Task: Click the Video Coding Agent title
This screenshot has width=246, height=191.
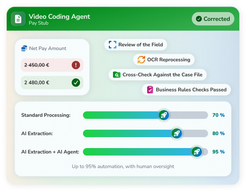Action: click(x=59, y=17)
